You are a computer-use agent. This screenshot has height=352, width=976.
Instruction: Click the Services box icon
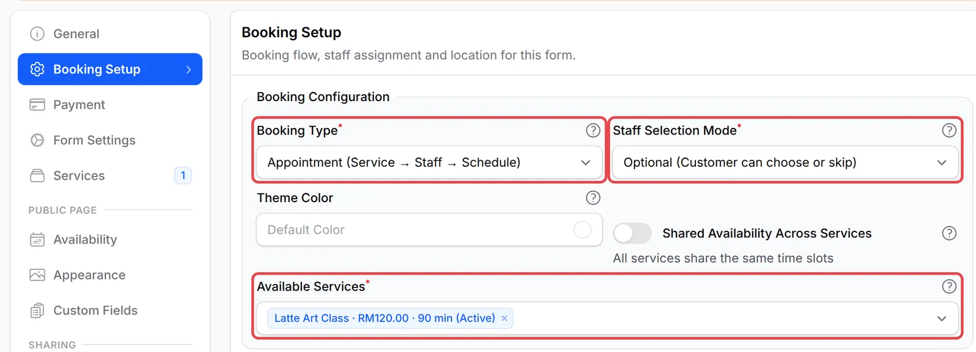tap(37, 175)
